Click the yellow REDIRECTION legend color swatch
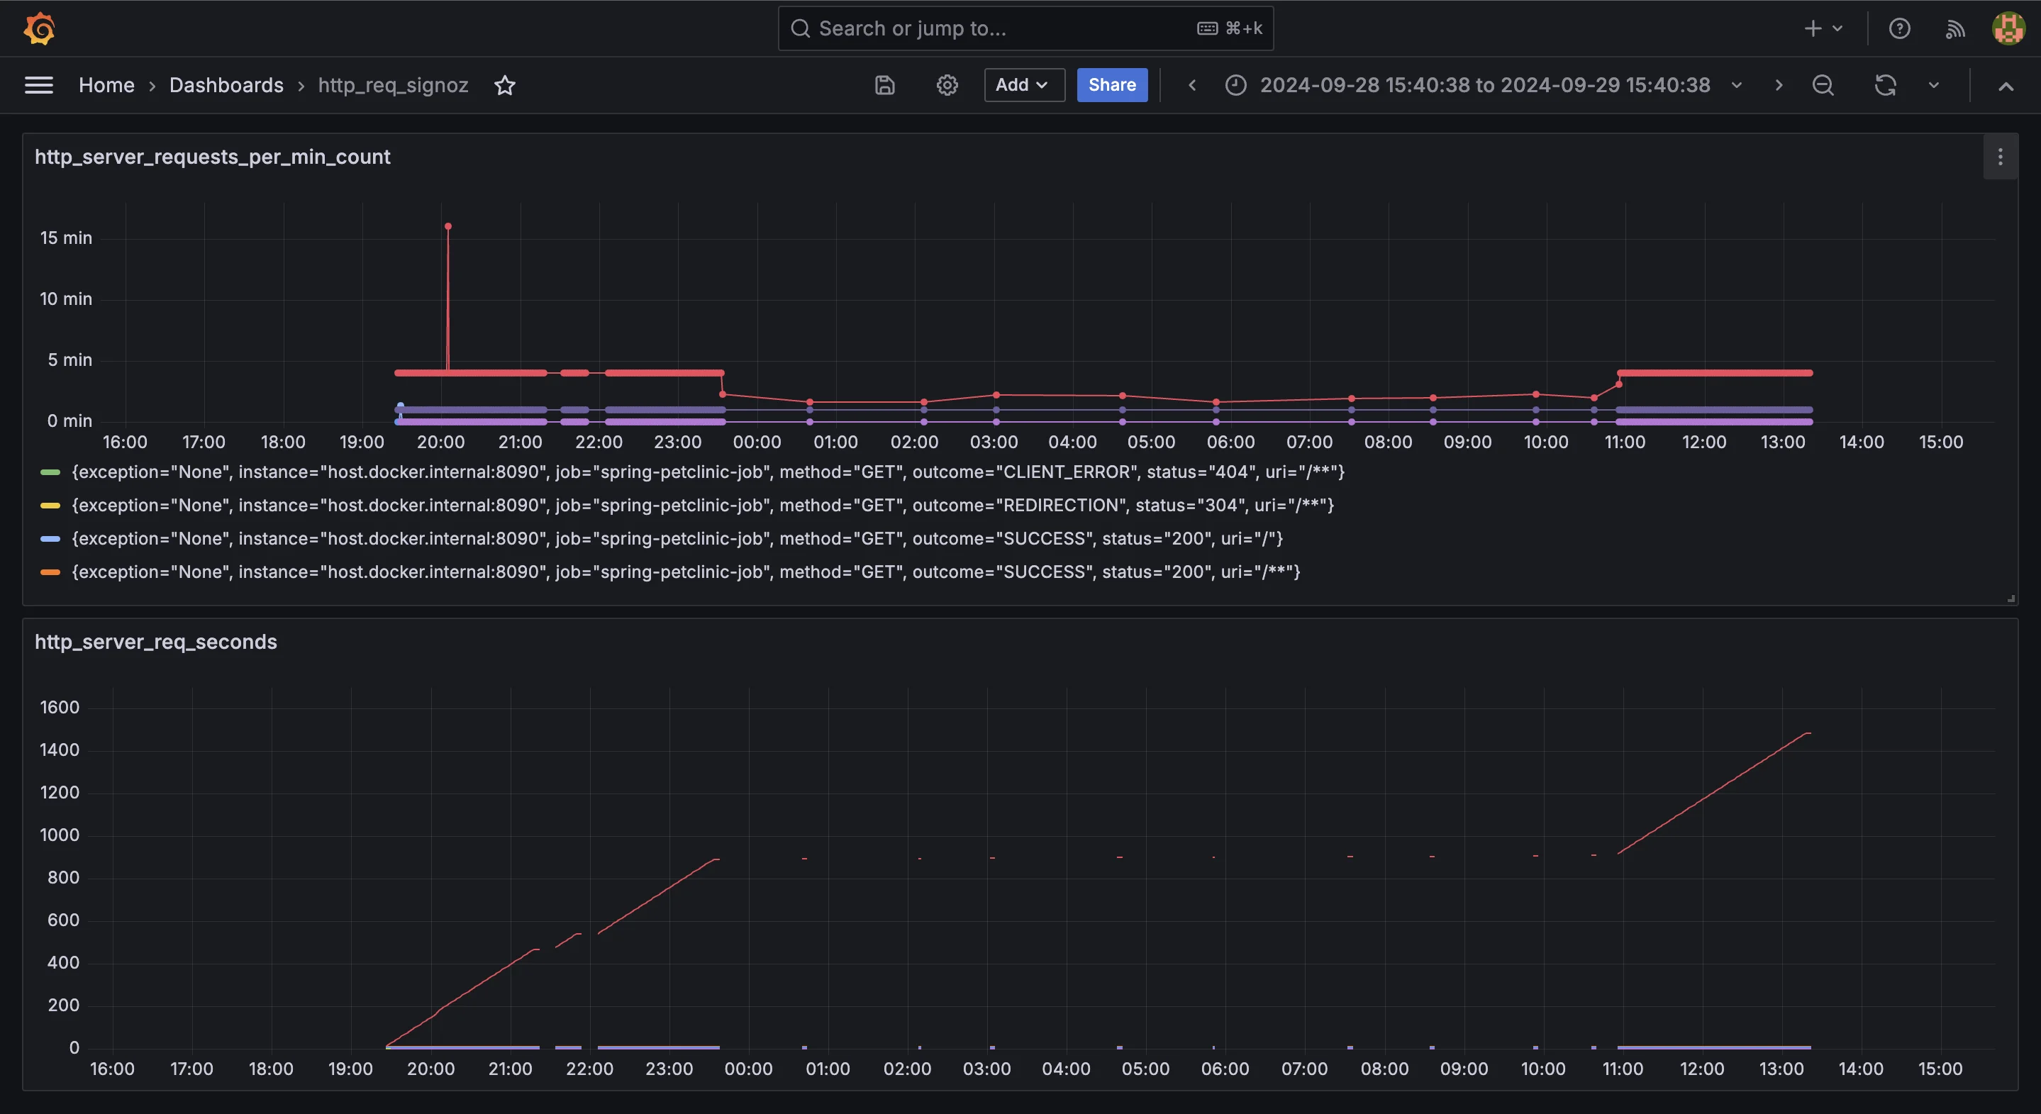The image size is (2041, 1114). pyautogui.click(x=50, y=506)
